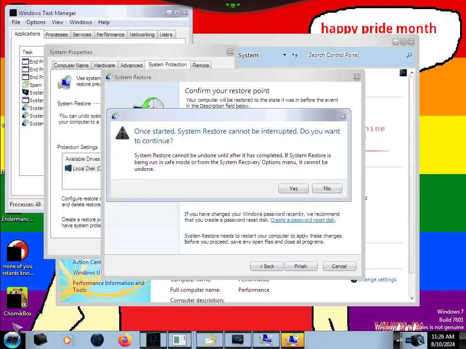Viewport: 466px width, 349px height.
Task: Open Performance Information and Tools link
Action: 108,286
